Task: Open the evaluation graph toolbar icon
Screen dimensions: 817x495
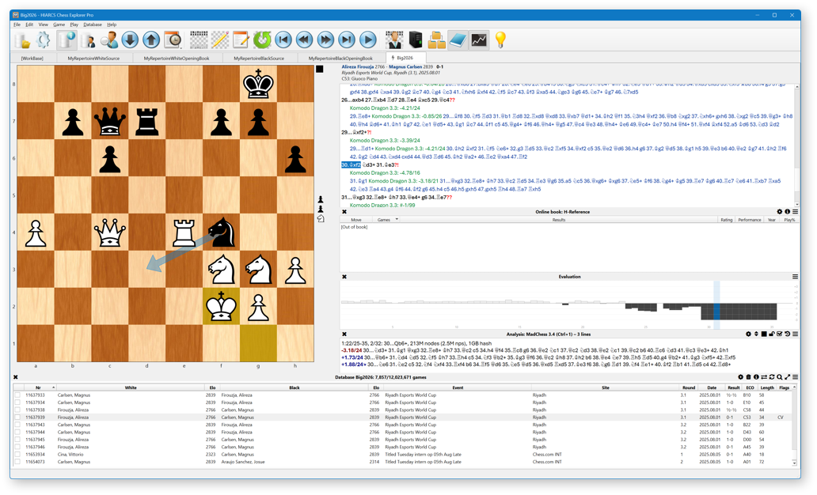Action: point(479,40)
